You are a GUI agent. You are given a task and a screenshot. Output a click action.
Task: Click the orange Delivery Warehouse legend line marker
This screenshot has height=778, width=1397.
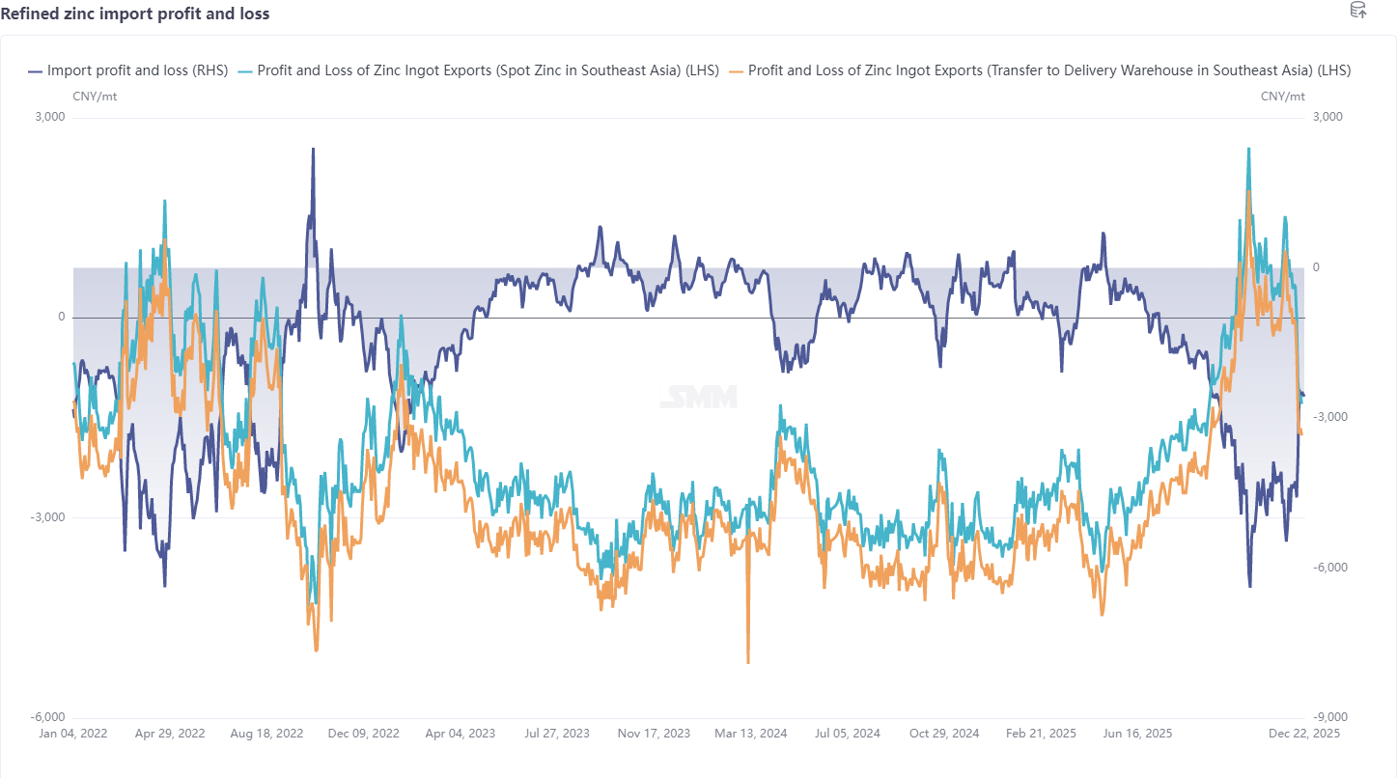point(737,70)
